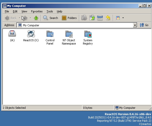Click the Move To toolbar icon
The width and height of the screenshot is (152, 126).
pos(84,18)
